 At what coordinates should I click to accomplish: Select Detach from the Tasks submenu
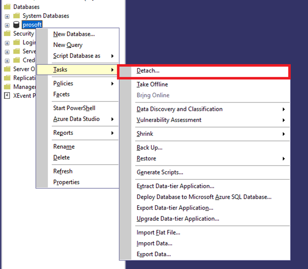[148, 71]
